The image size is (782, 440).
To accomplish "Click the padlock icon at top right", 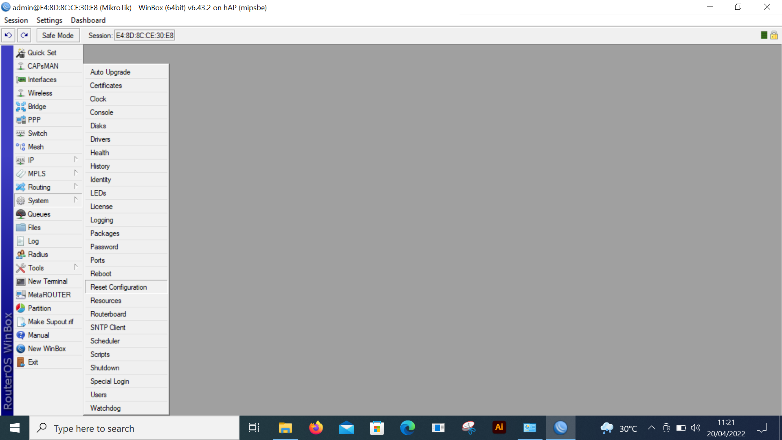I will click(x=774, y=35).
